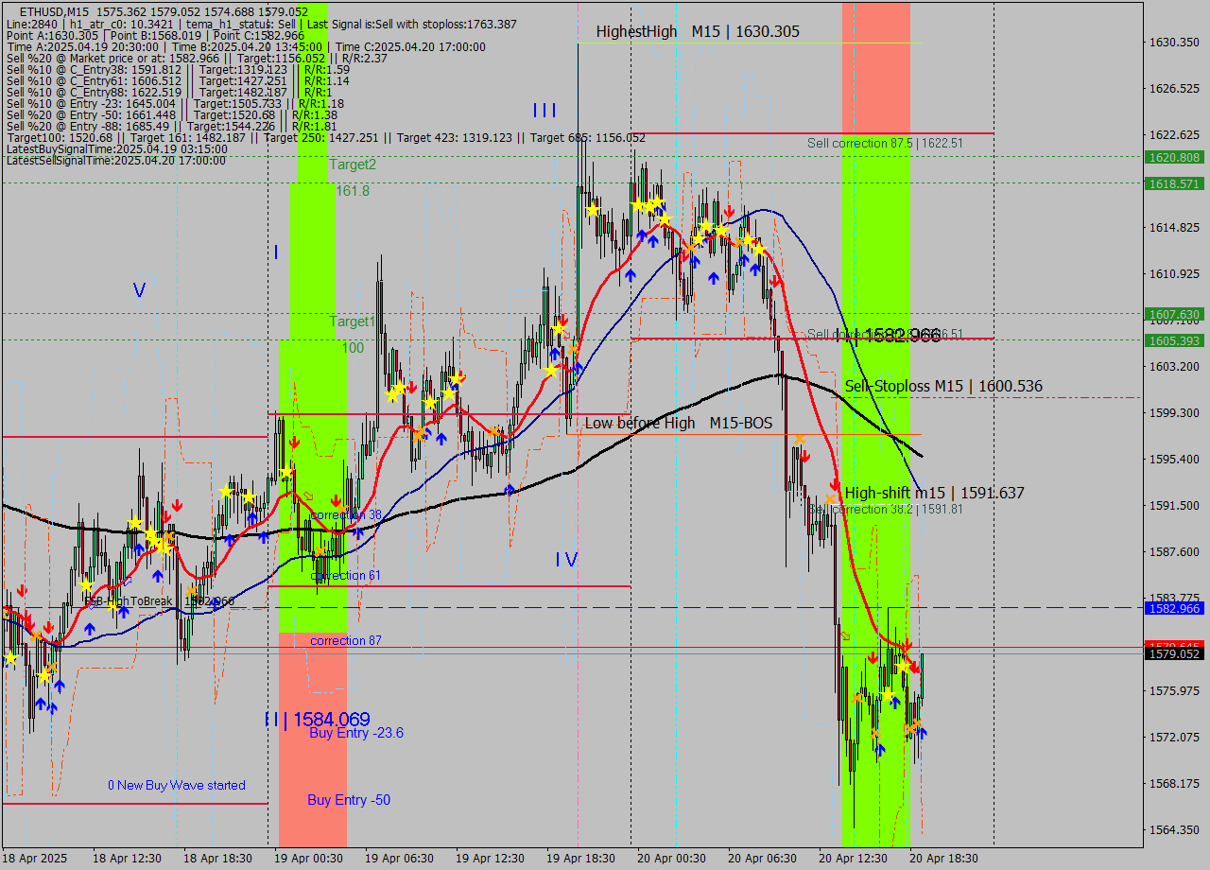
Task: Click a yellow star signal in the 18 Apr 12:30 cluster
Action: point(135,521)
